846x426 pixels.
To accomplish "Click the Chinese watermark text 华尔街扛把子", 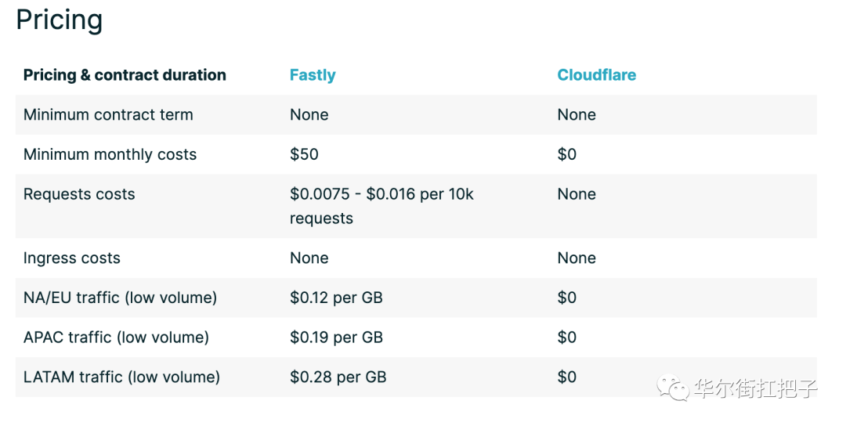I will [756, 388].
